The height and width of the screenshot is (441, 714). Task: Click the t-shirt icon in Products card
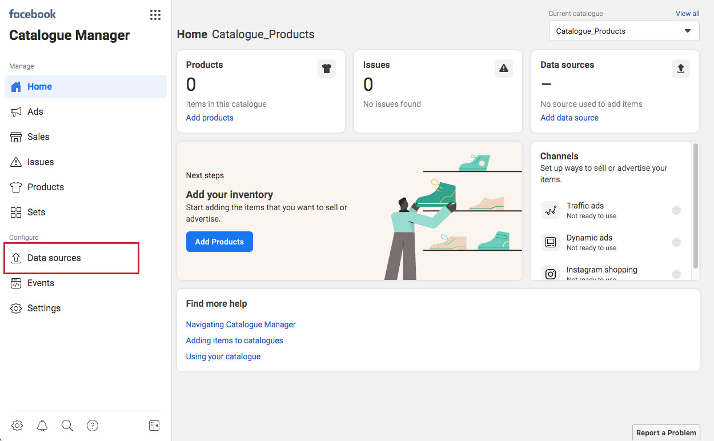[x=327, y=69]
